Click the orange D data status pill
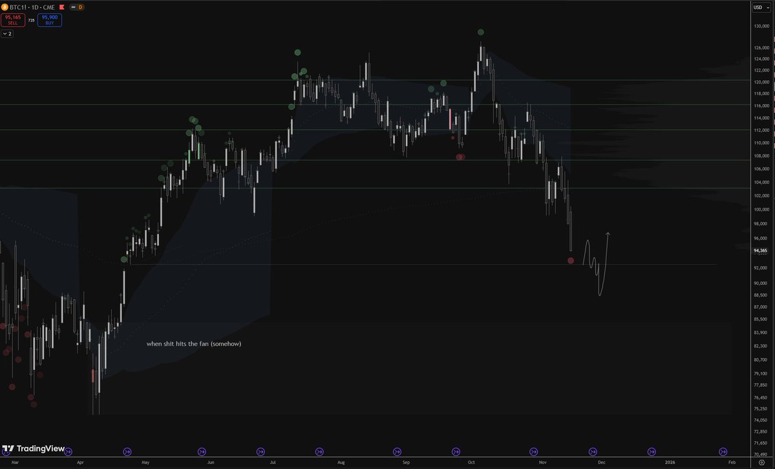Screen dimensions: 775x469 [80, 7]
